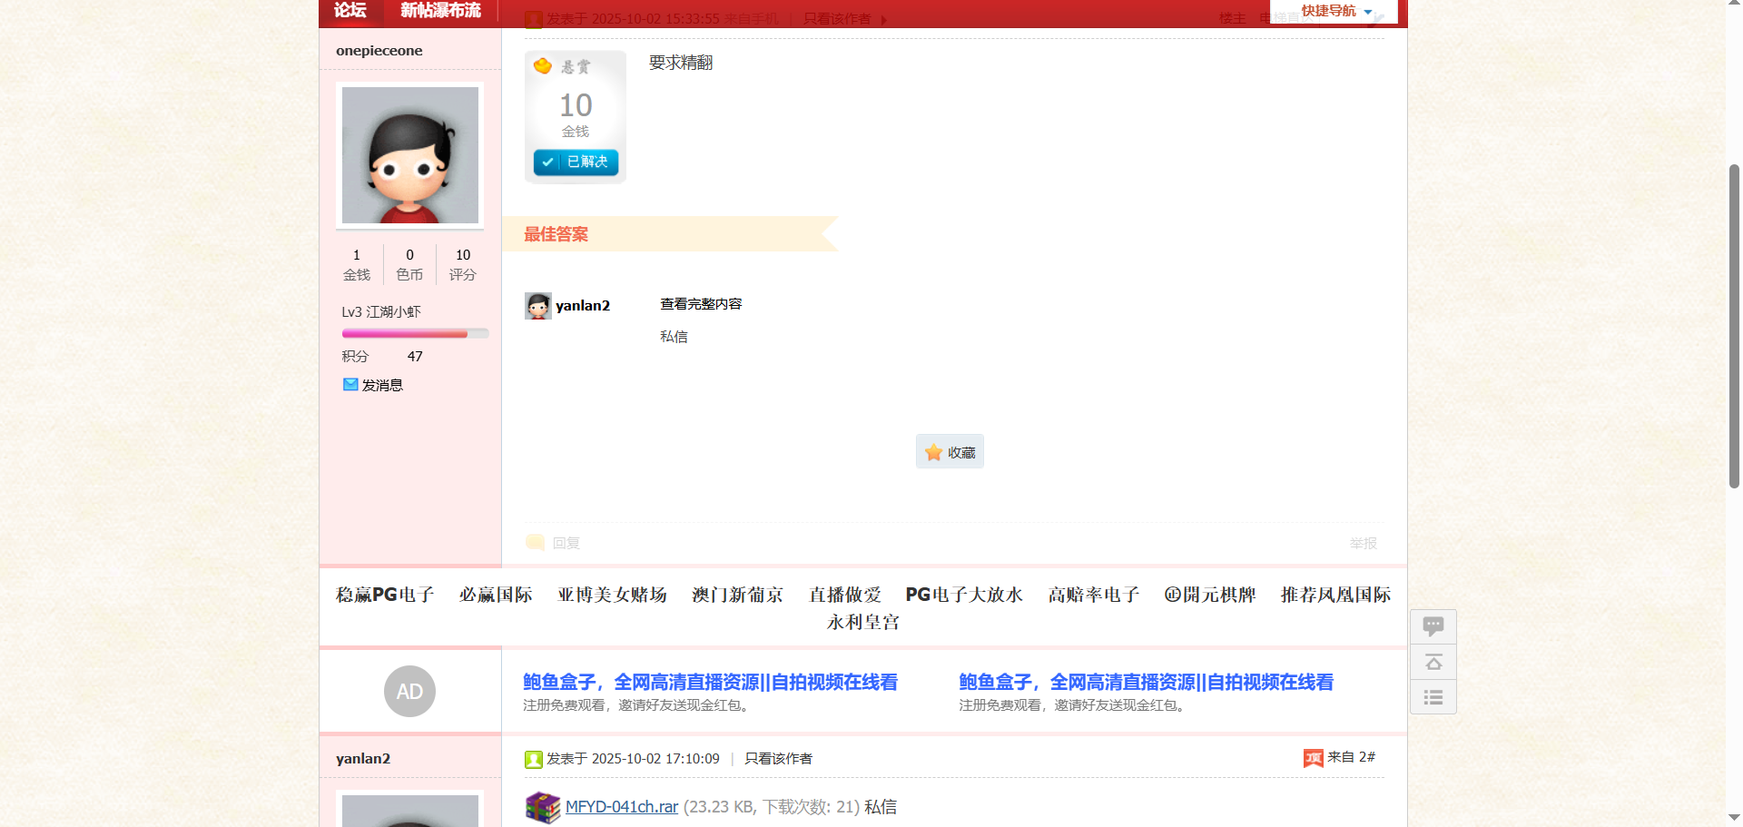Open first 鲍鱼盒子 ad headline

710,682
